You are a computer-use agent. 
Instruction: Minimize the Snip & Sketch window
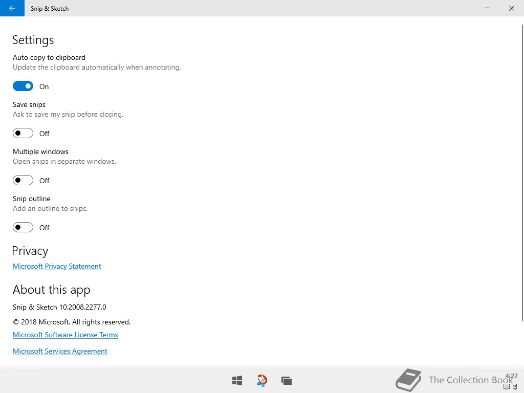[487, 8]
